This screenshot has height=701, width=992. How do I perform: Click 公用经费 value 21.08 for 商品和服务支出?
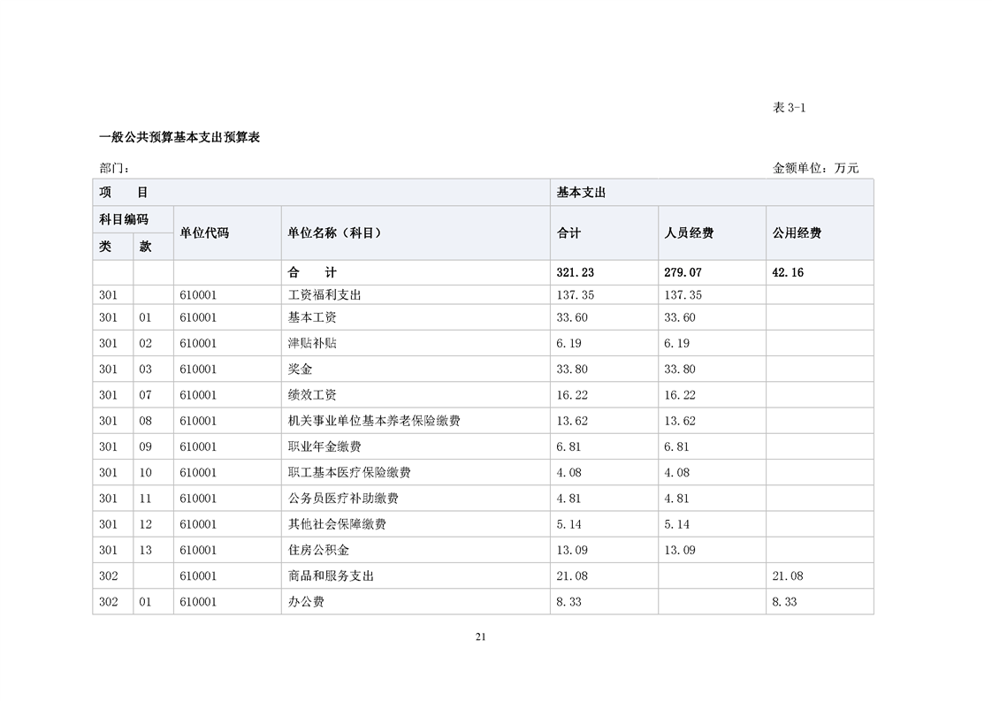click(x=788, y=576)
